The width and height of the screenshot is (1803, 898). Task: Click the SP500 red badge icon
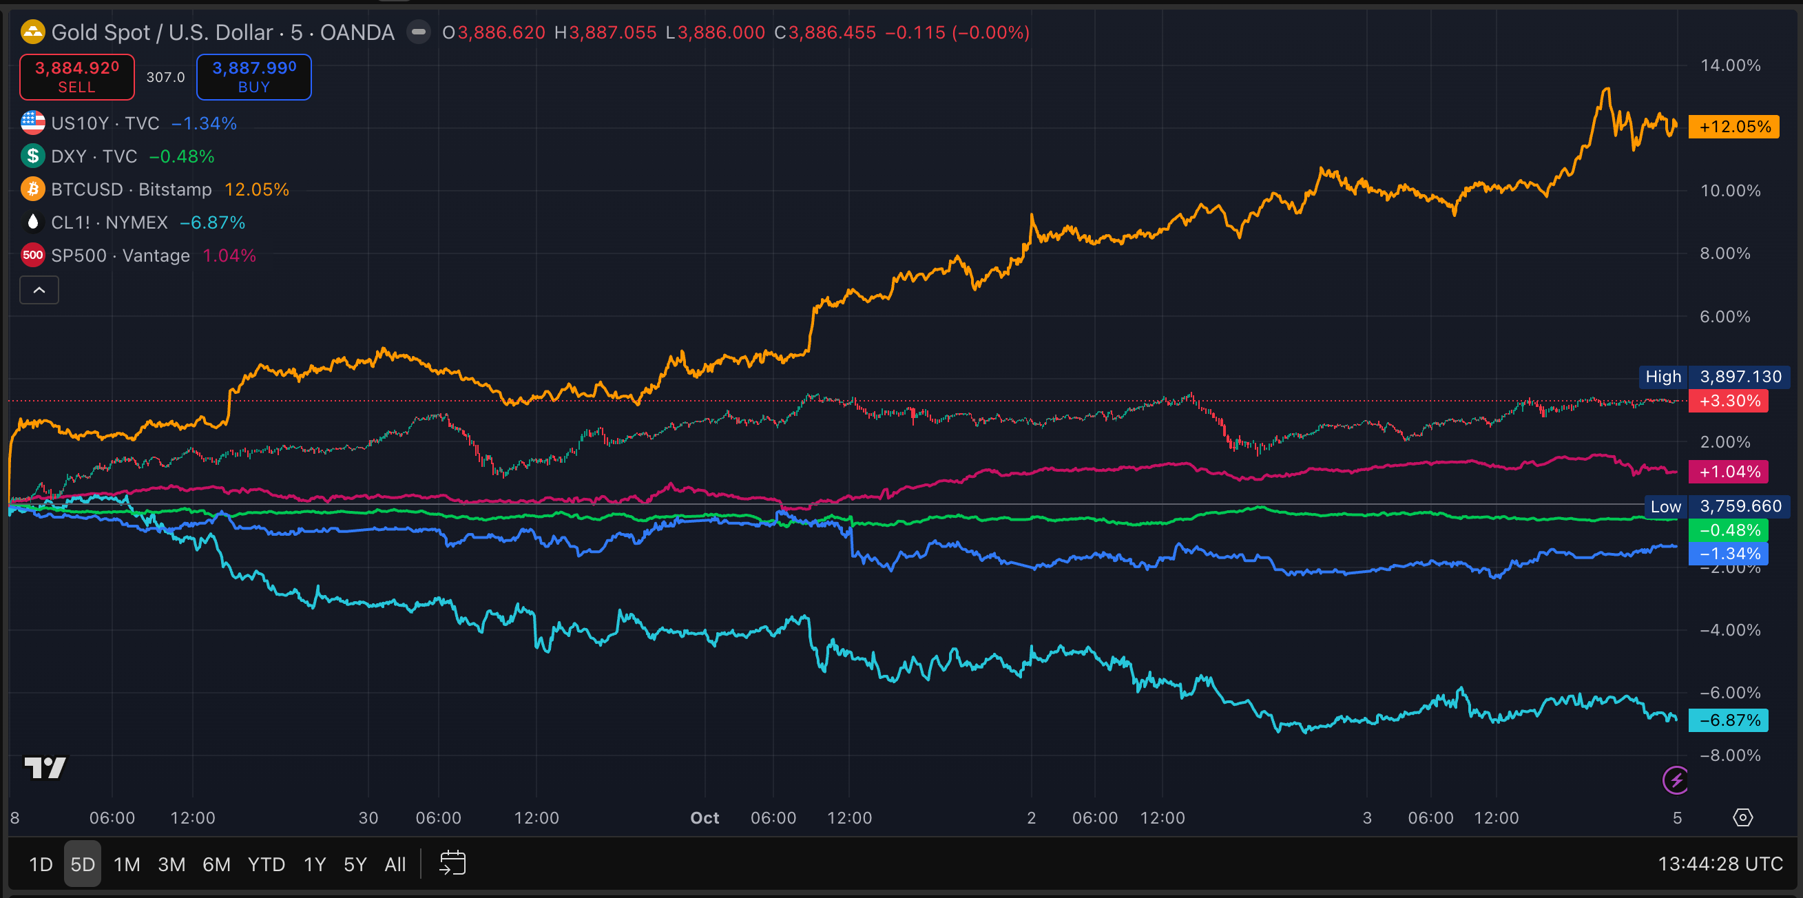tap(32, 255)
